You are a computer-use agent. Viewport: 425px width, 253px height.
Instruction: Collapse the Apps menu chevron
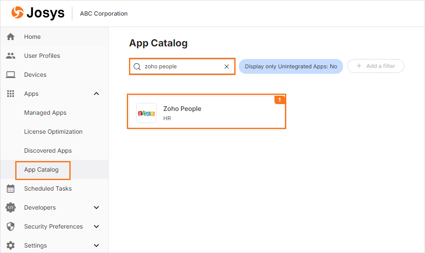click(96, 94)
